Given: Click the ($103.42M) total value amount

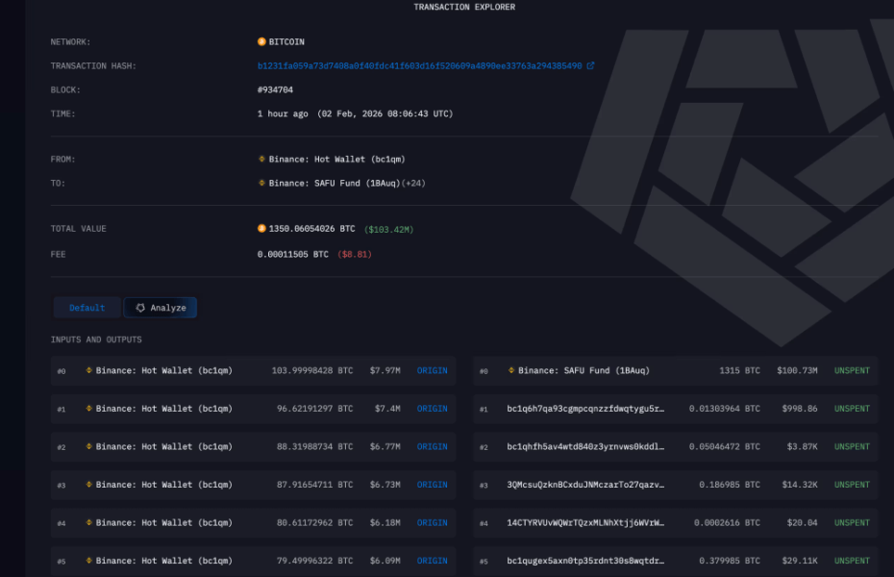Looking at the screenshot, I should 389,230.
